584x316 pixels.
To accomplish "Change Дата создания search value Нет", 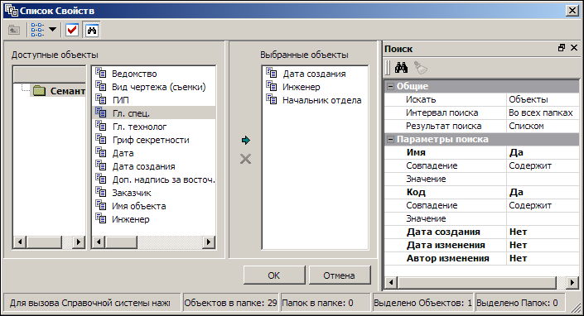I will click(543, 232).
